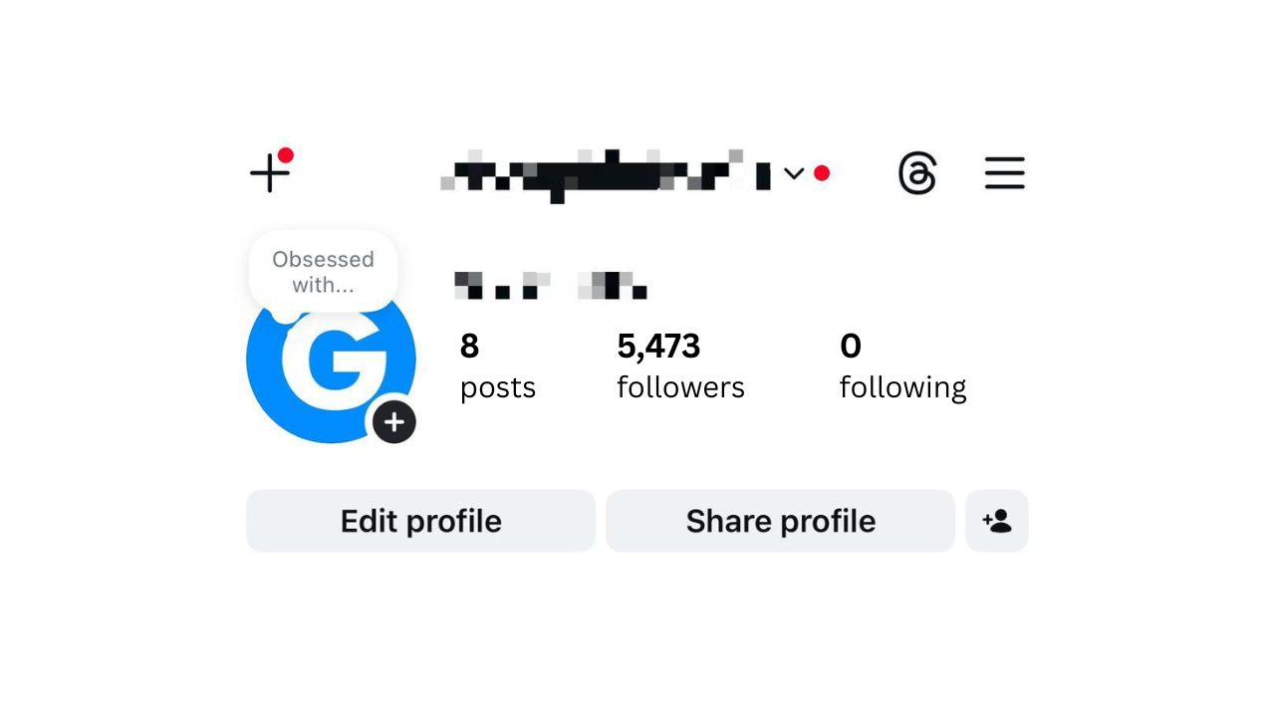Click the blue G profile picture
Image resolution: width=1275 pixels, height=717 pixels.
click(x=324, y=370)
